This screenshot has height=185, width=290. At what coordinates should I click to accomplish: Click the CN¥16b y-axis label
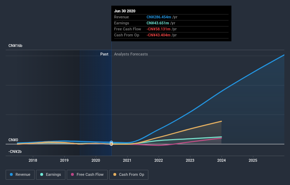coord(15,46)
